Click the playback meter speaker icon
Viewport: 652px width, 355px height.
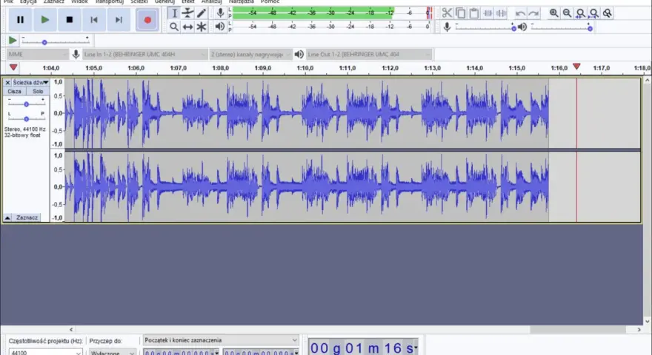coord(220,27)
